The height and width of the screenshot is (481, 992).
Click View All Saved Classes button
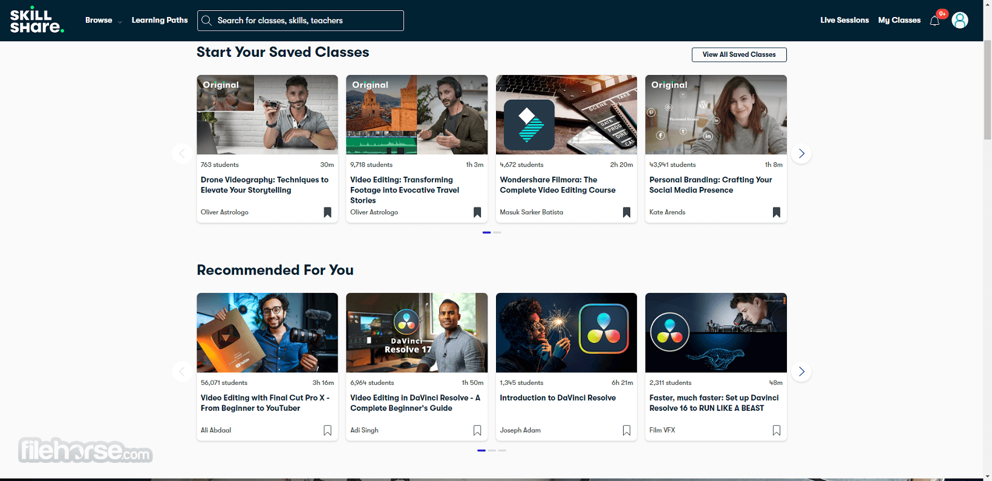coord(739,54)
